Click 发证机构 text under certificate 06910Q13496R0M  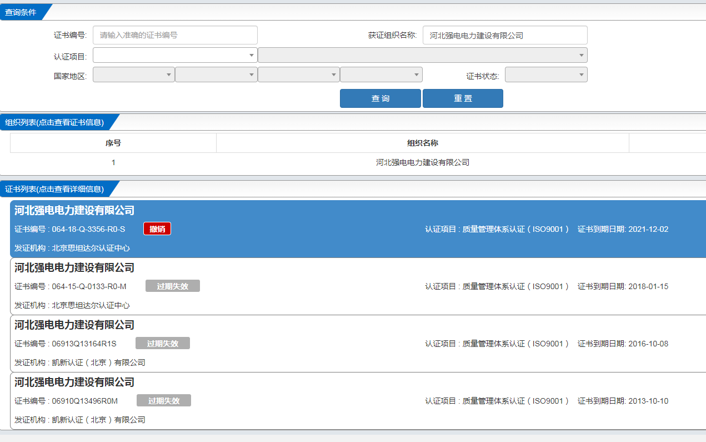(x=80, y=420)
